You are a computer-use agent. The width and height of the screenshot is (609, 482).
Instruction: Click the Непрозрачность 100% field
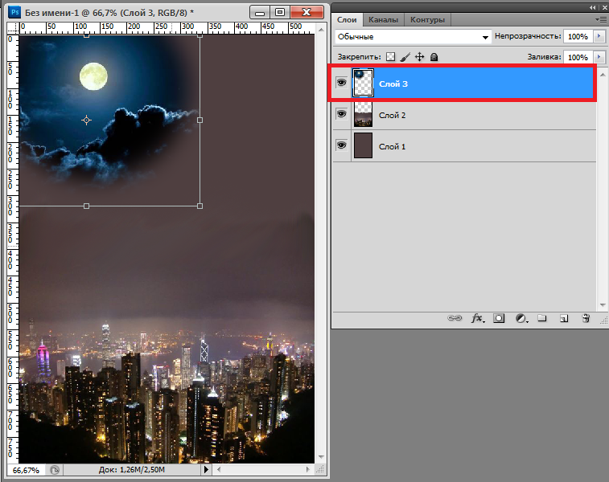click(578, 36)
